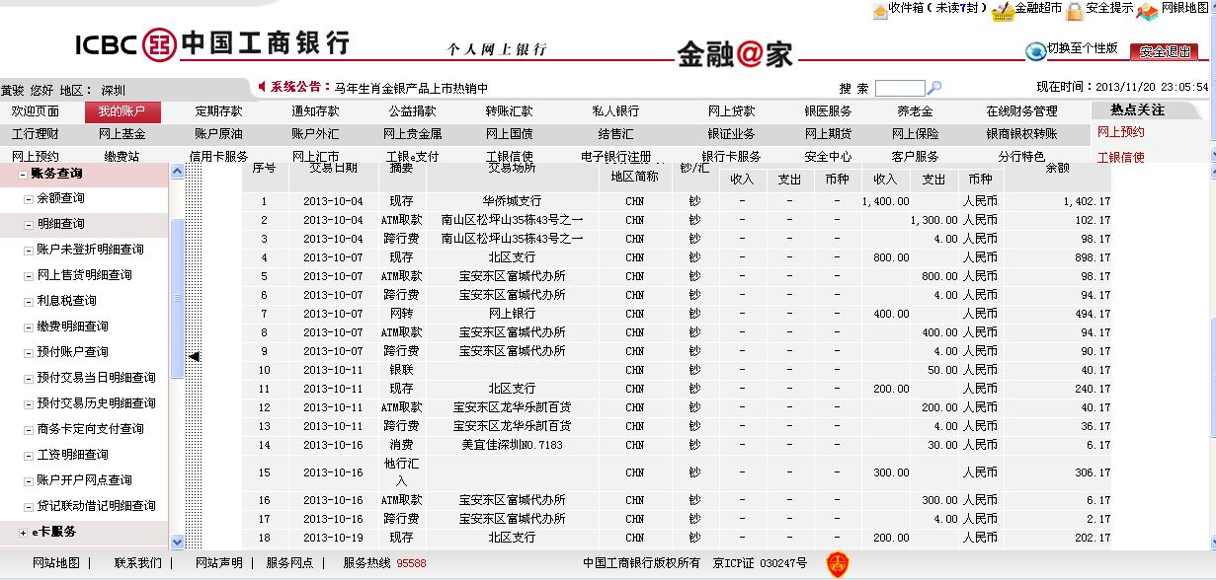
Task: Open 明细查询 in the sidebar
Action: click(x=61, y=224)
